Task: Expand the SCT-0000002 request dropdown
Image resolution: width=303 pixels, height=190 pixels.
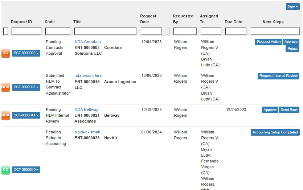Action: (x=26, y=53)
